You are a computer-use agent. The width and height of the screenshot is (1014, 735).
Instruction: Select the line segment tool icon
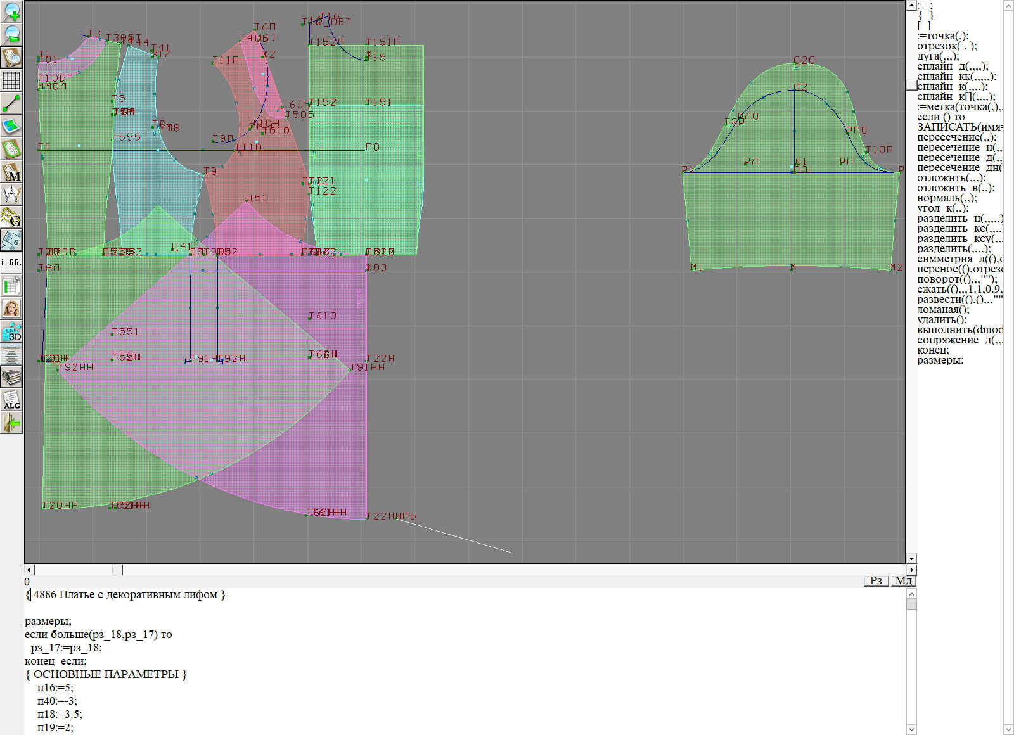[11, 103]
